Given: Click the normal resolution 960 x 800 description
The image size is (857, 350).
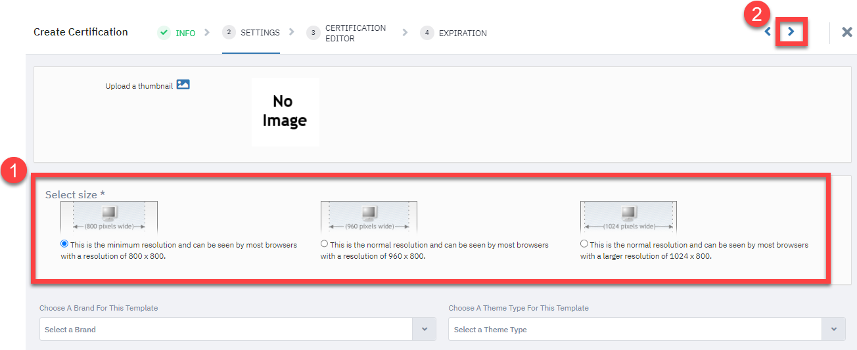Looking at the screenshot, I should [x=434, y=250].
